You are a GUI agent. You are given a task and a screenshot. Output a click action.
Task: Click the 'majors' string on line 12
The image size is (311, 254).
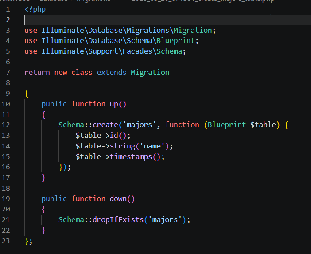pyautogui.click(x=140, y=125)
